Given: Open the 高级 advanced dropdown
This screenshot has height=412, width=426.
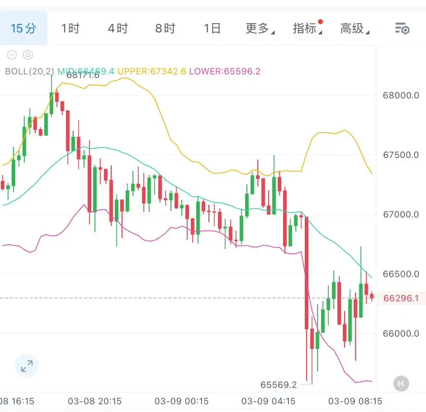Looking at the screenshot, I should point(355,28).
